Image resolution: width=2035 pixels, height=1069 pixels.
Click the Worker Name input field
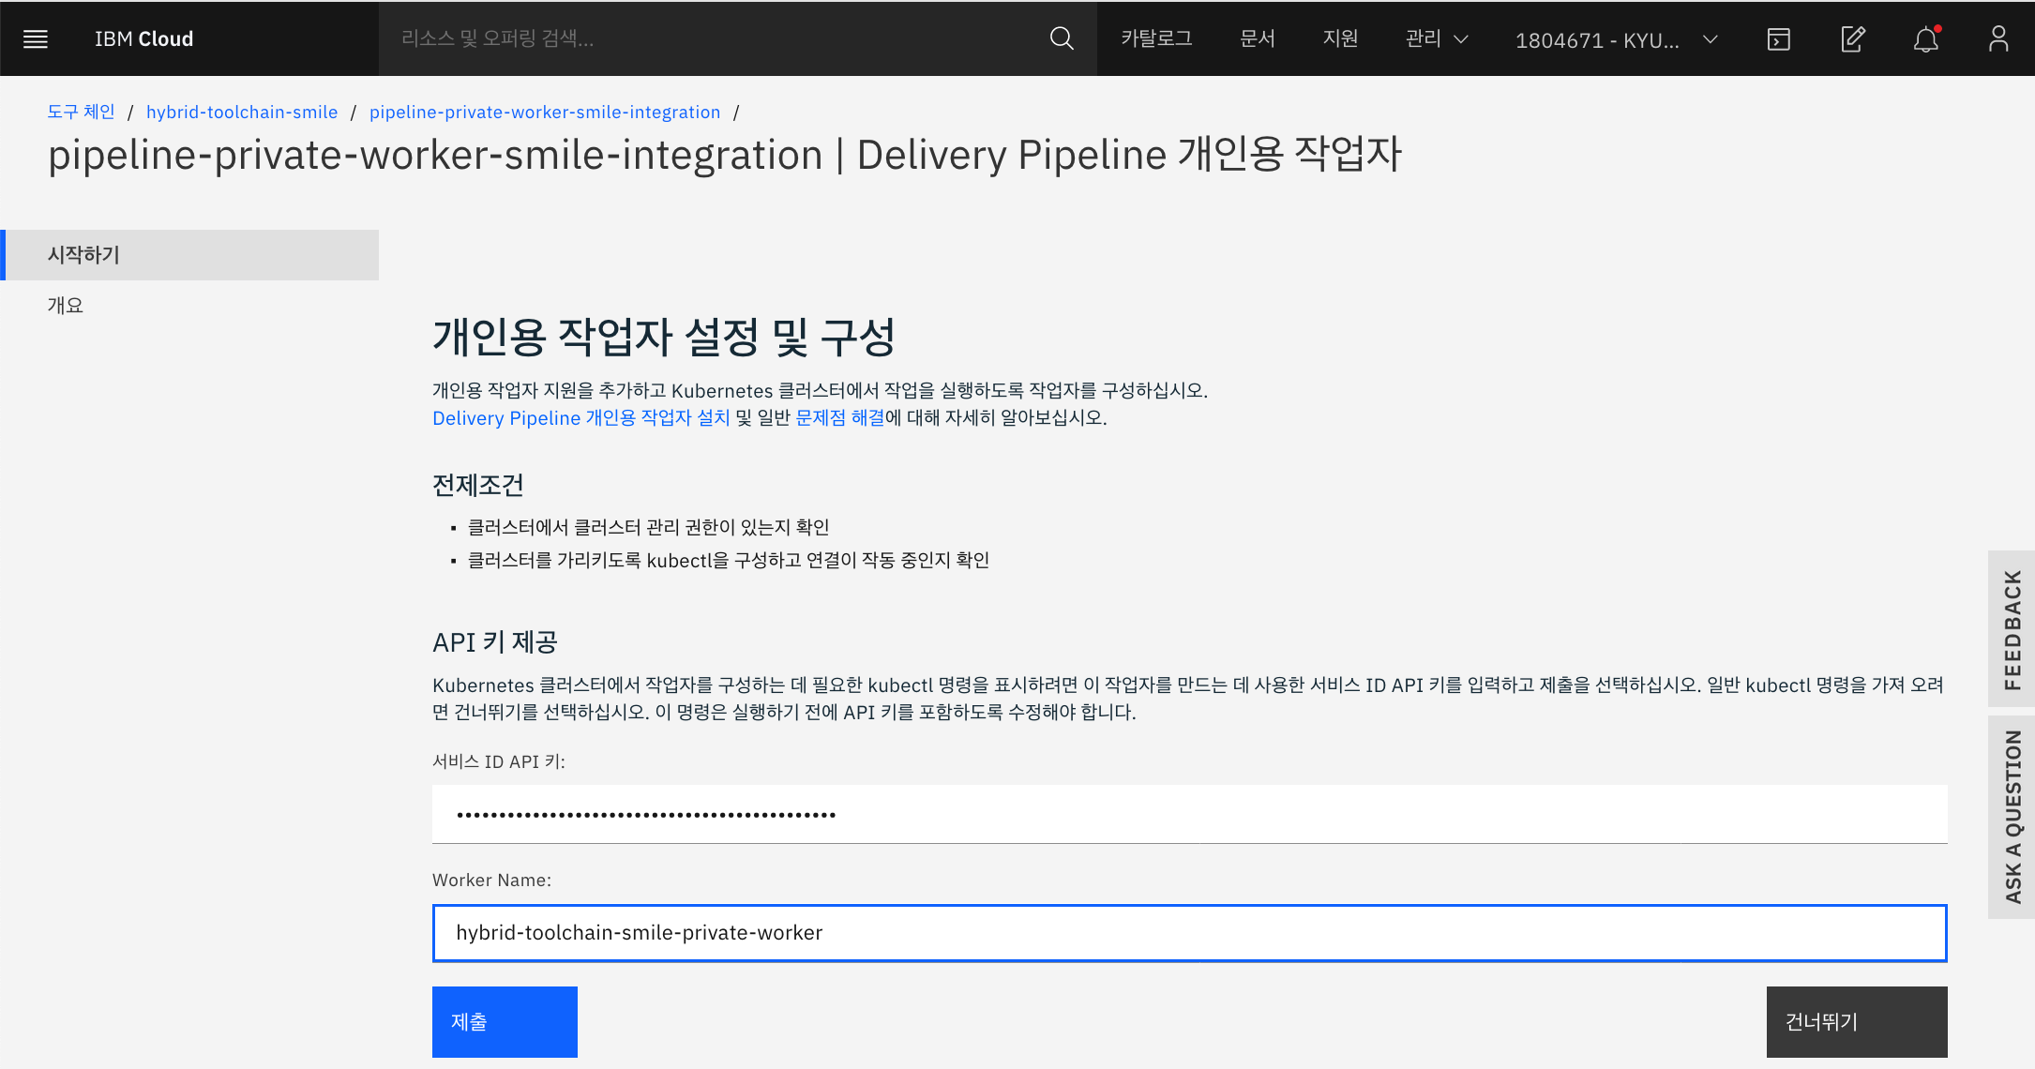[1189, 933]
